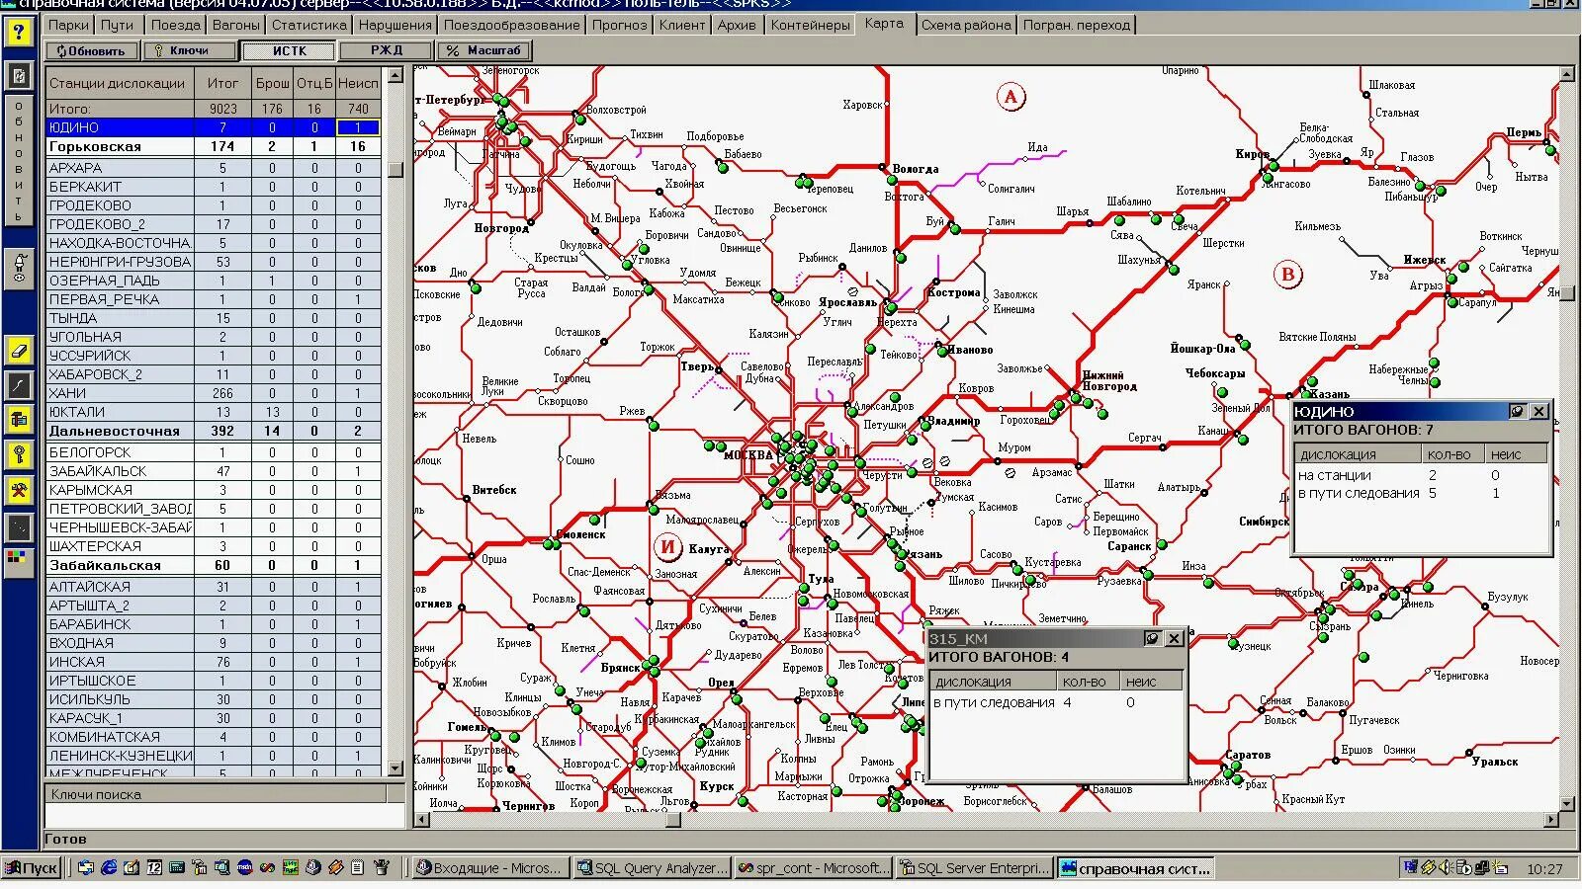Click the yellow package icon in sidebar
The width and height of the screenshot is (1582, 889).
(x=18, y=420)
